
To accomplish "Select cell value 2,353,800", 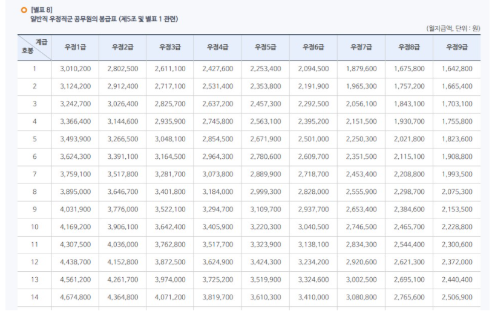I will pyautogui.click(x=266, y=86).
